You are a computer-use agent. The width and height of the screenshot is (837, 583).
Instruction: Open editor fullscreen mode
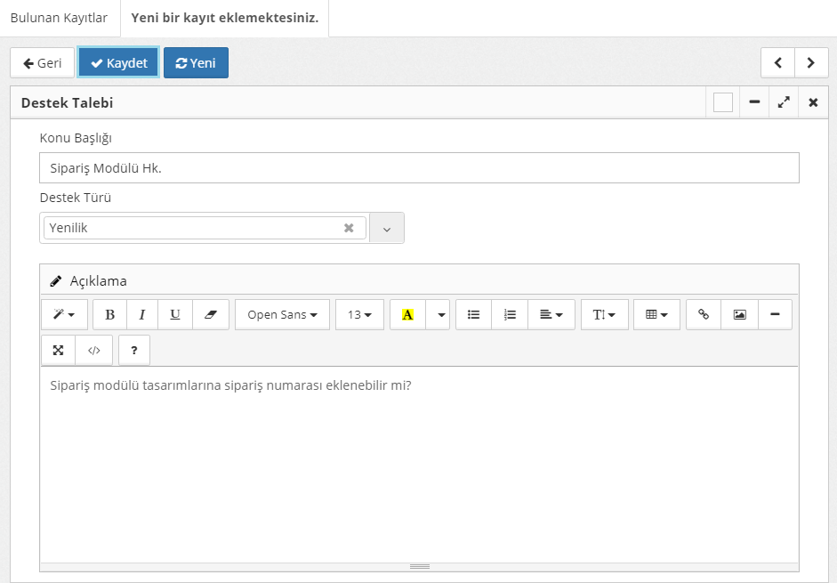coord(59,350)
